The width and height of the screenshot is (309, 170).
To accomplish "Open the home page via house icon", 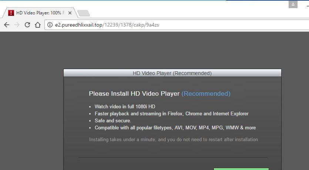I will (x=38, y=25).
